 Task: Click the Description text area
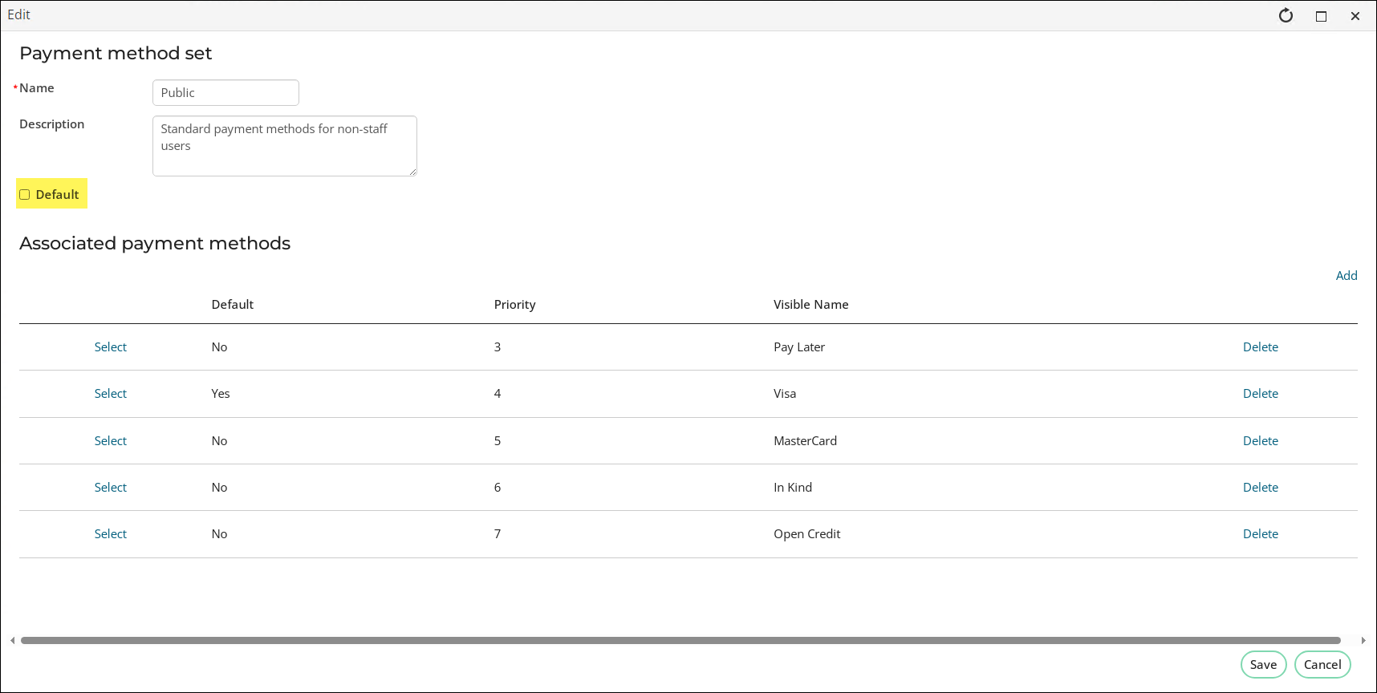click(x=285, y=146)
